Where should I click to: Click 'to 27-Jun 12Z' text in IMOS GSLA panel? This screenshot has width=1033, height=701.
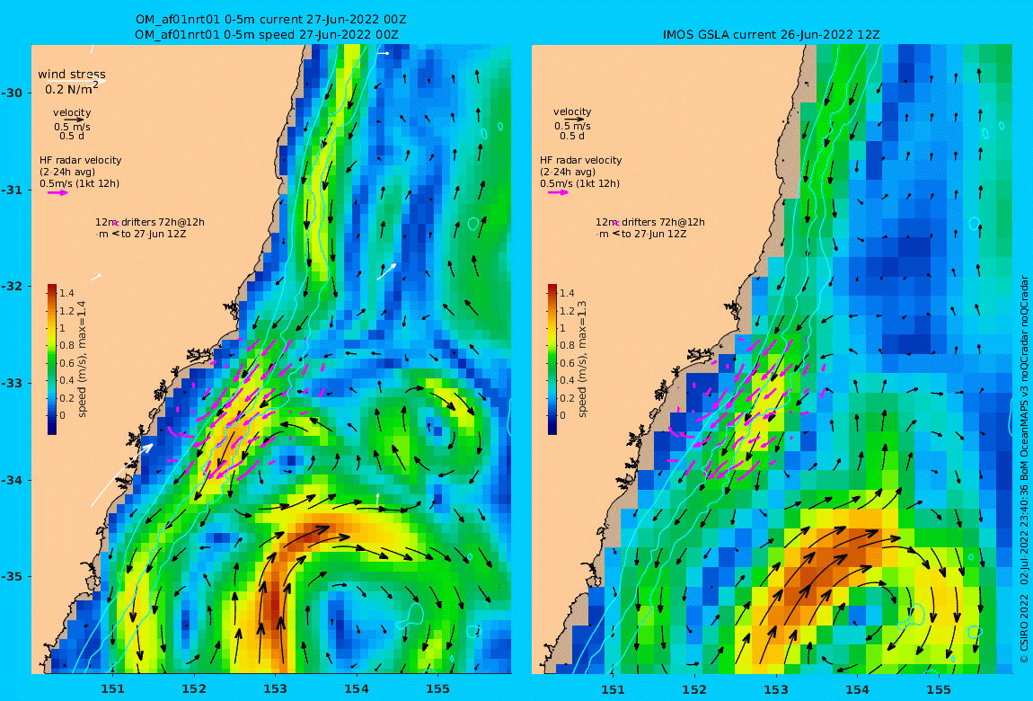pos(654,234)
